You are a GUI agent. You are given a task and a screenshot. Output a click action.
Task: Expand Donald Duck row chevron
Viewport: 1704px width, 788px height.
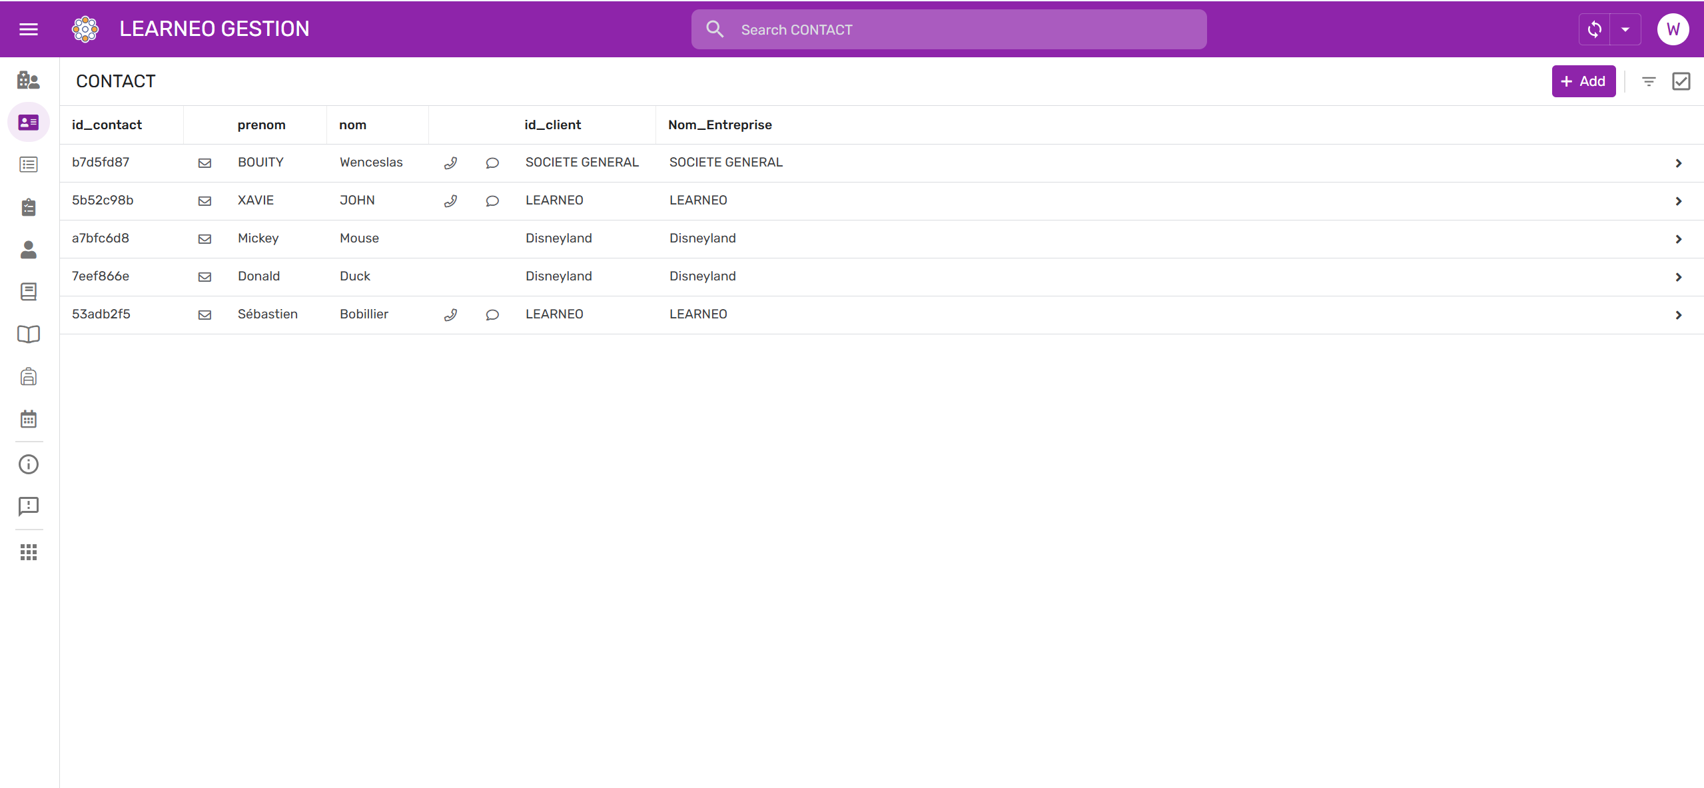(1678, 277)
